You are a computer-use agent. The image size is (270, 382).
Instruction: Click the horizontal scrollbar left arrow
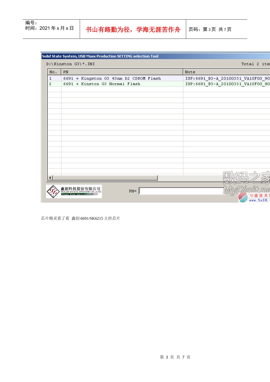[x=50, y=178]
